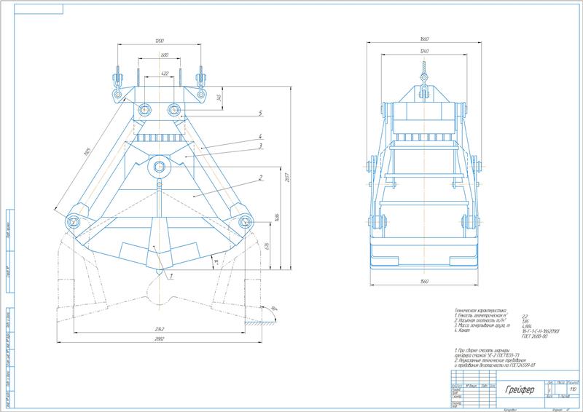This screenshot has height=412, width=583.
Task: Click the part callout number 3
Action: pyautogui.click(x=261, y=146)
